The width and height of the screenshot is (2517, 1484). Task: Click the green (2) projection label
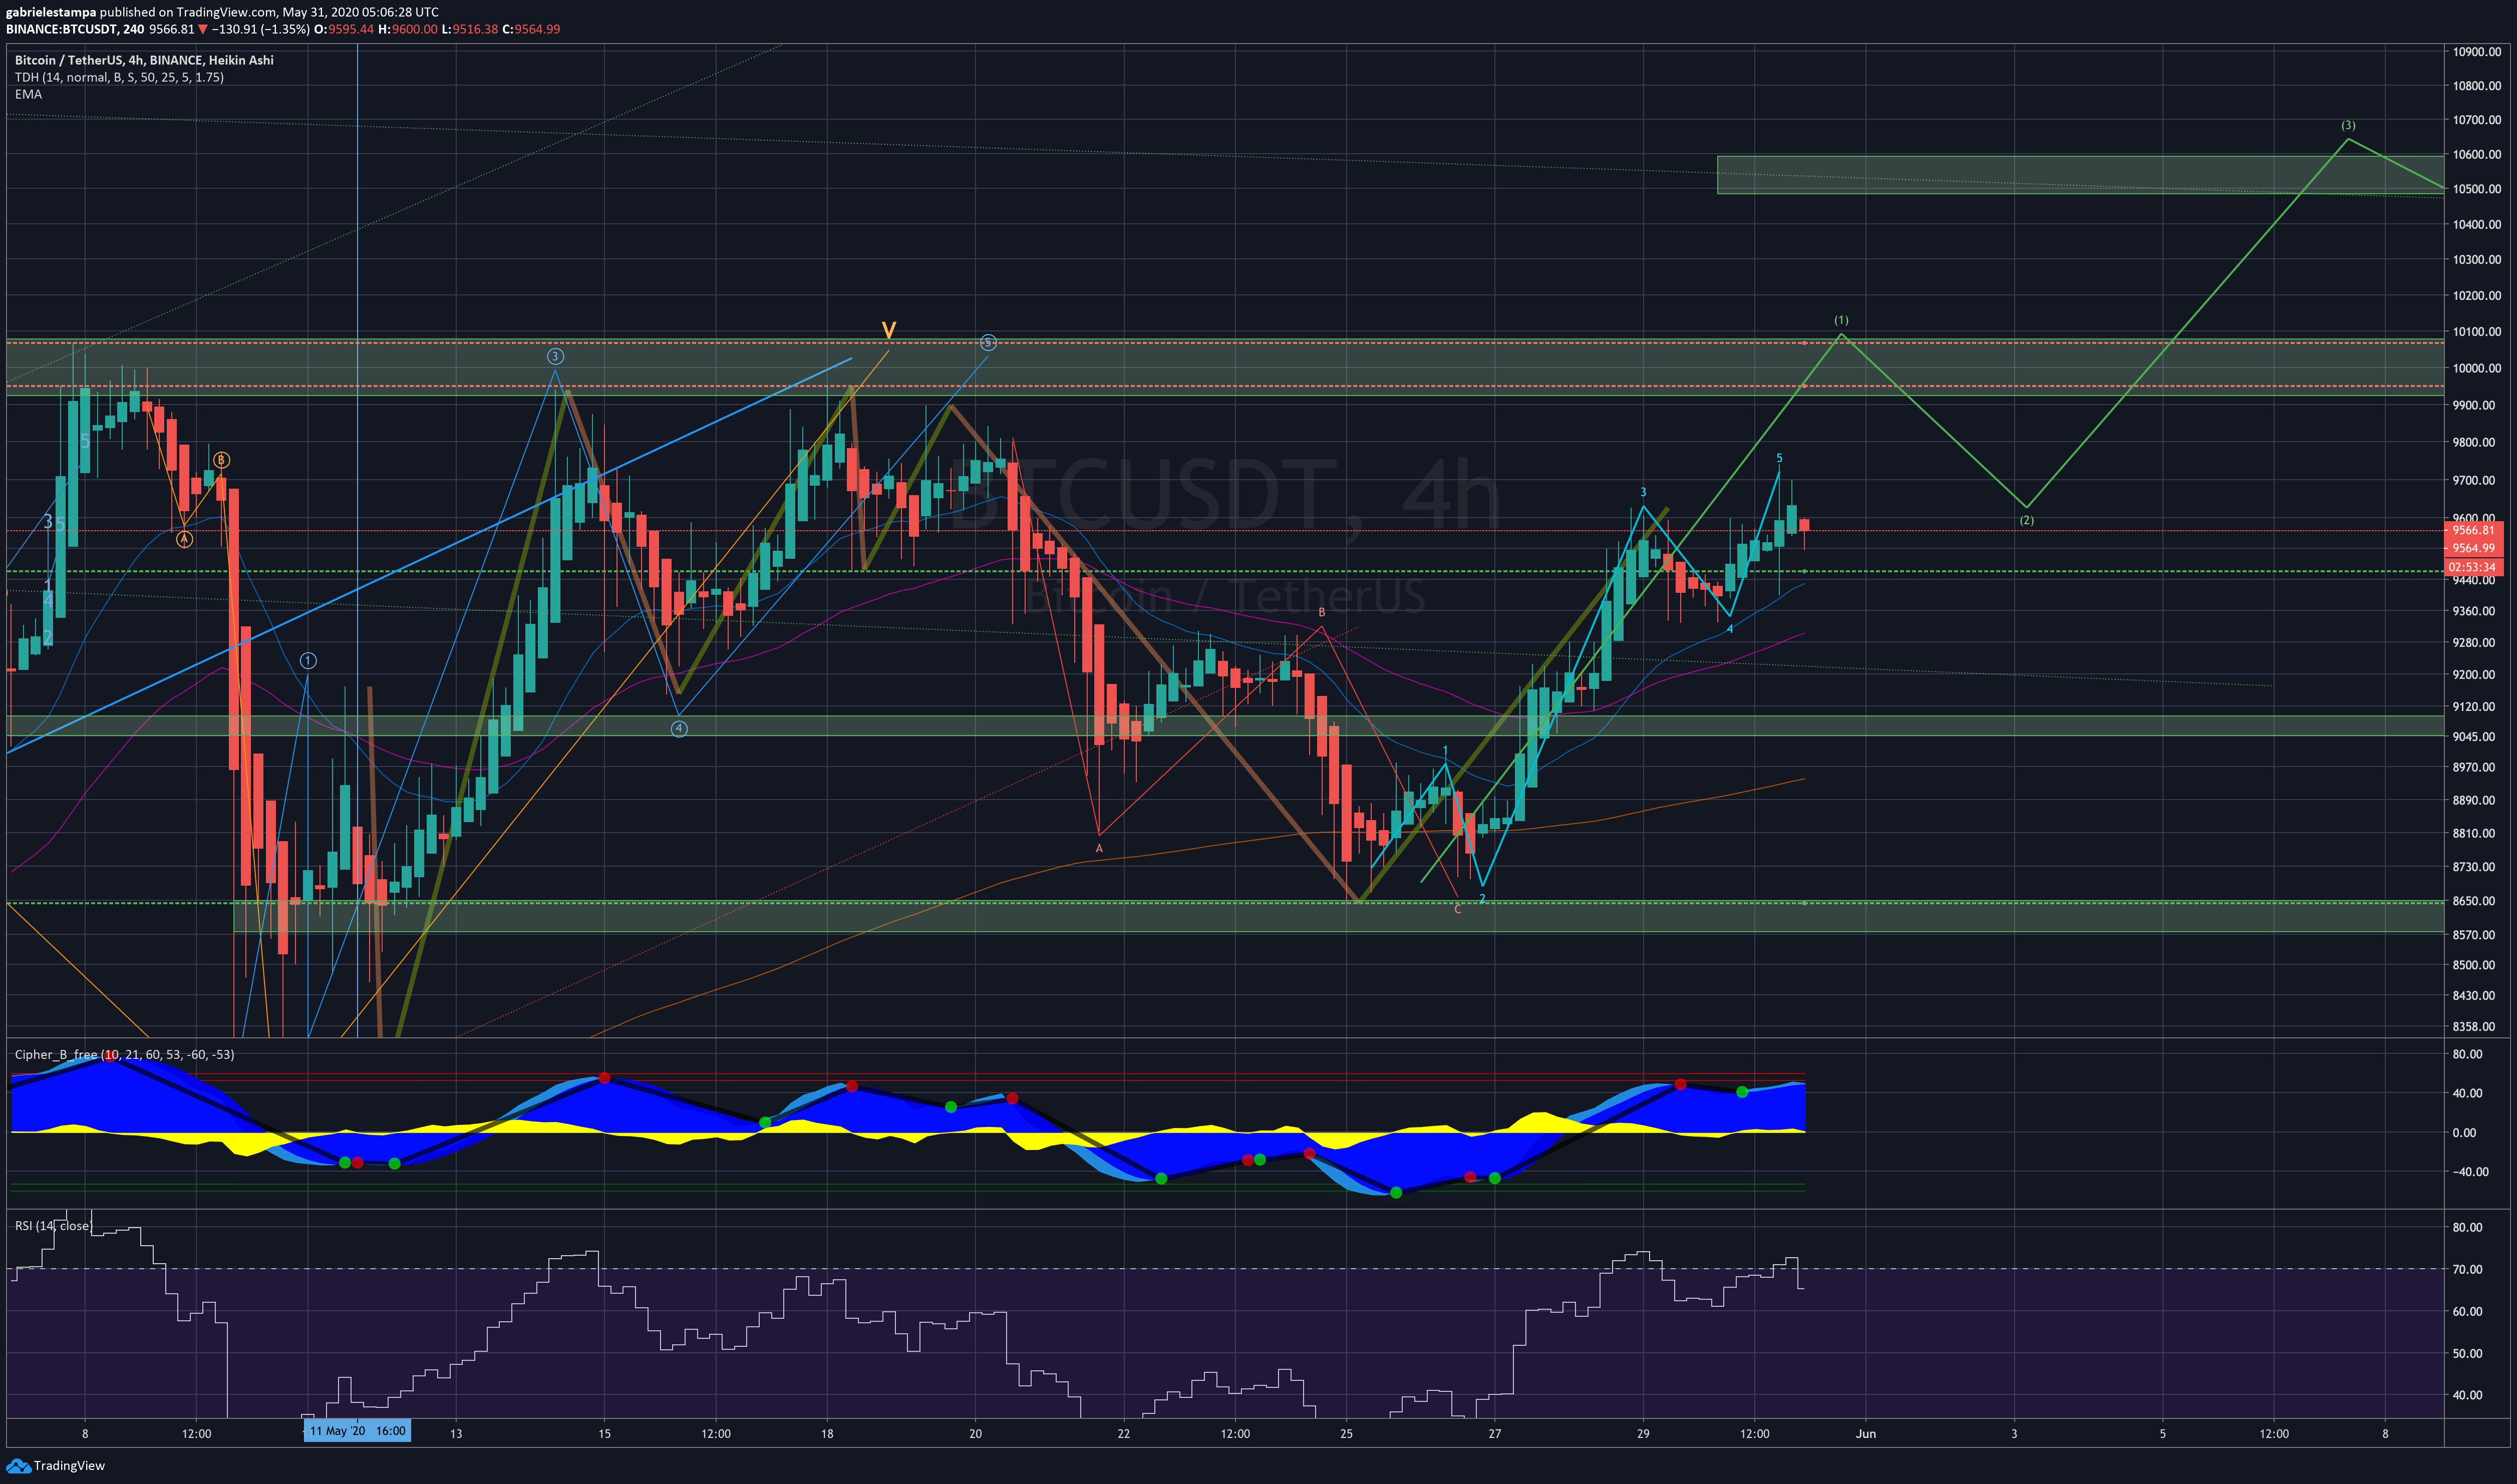coord(2026,520)
